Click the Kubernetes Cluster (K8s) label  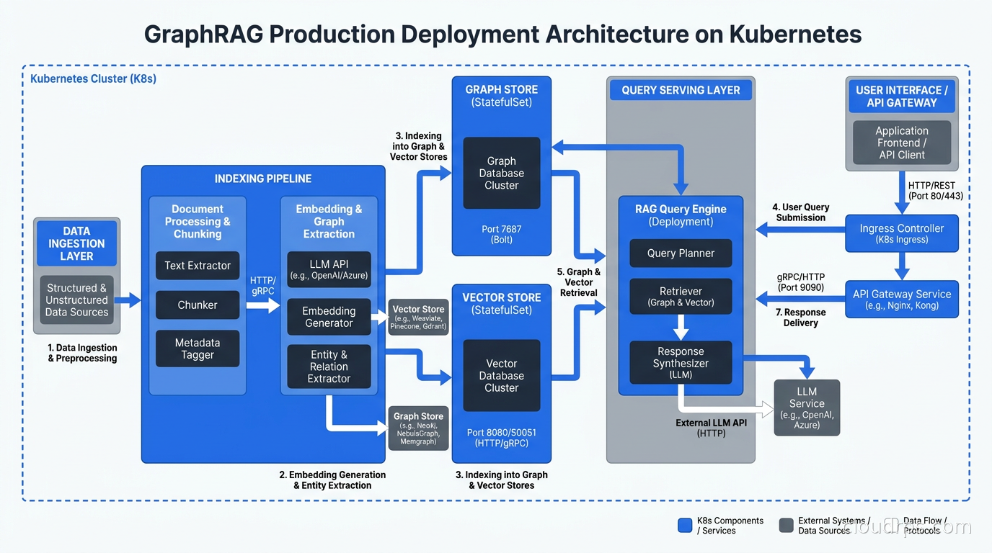[x=93, y=78]
